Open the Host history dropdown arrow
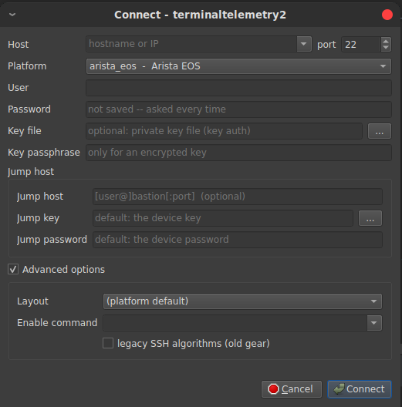The width and height of the screenshot is (402, 407). [304, 44]
